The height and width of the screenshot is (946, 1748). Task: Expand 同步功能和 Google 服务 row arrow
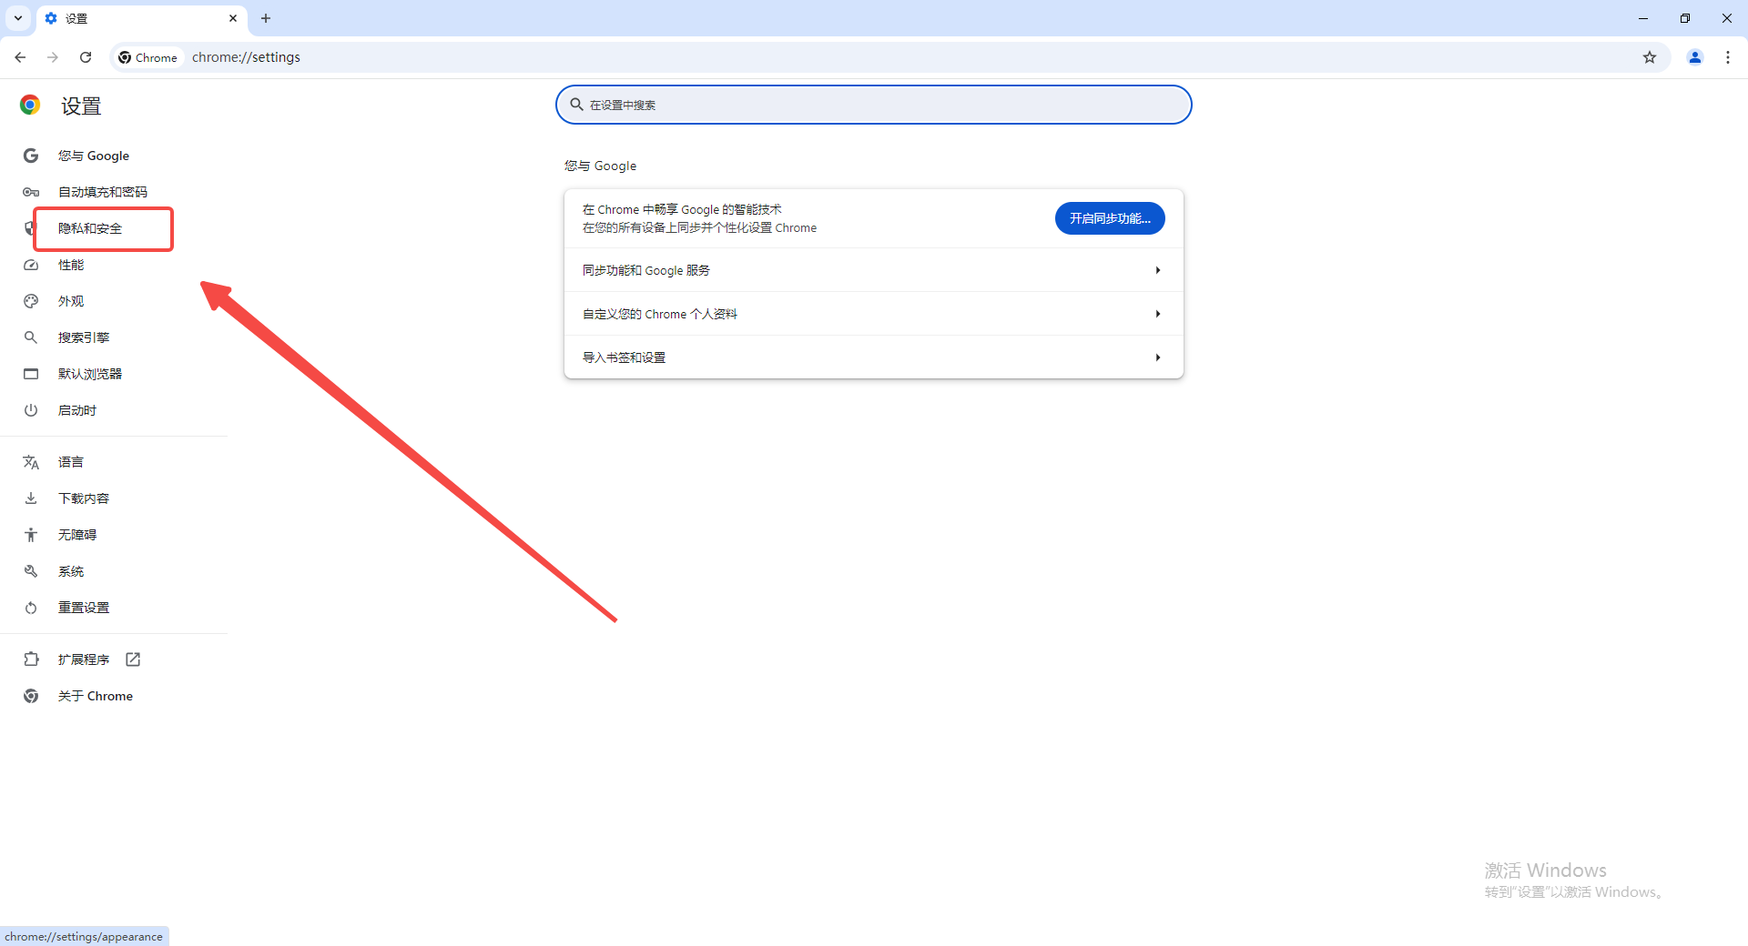point(1158,270)
